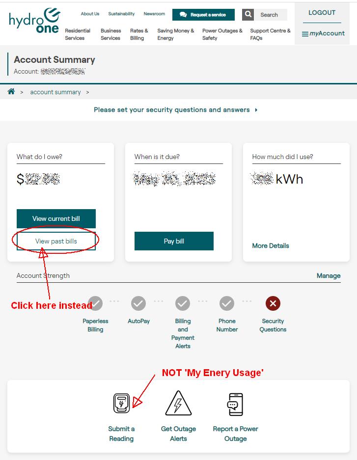This screenshot has height=460, width=357.
Task: Click the Hydro One logo
Action: pyautogui.click(x=34, y=21)
